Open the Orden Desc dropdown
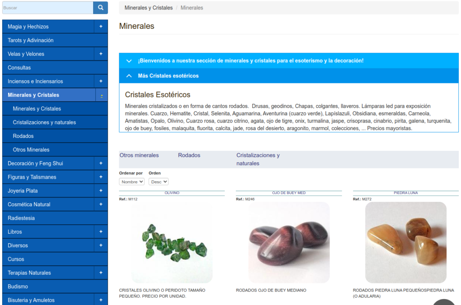The width and height of the screenshot is (461, 305). [158, 182]
